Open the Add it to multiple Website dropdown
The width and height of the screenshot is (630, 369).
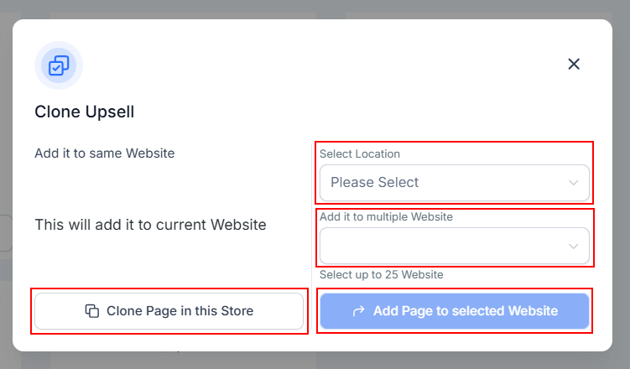pos(445,246)
